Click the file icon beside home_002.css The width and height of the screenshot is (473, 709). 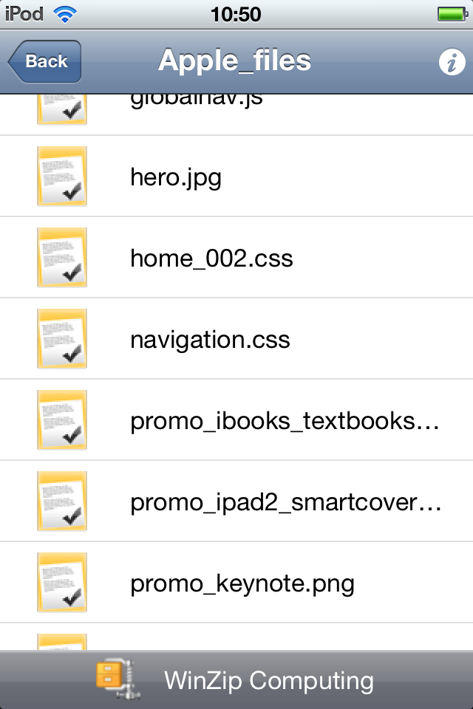tap(62, 257)
